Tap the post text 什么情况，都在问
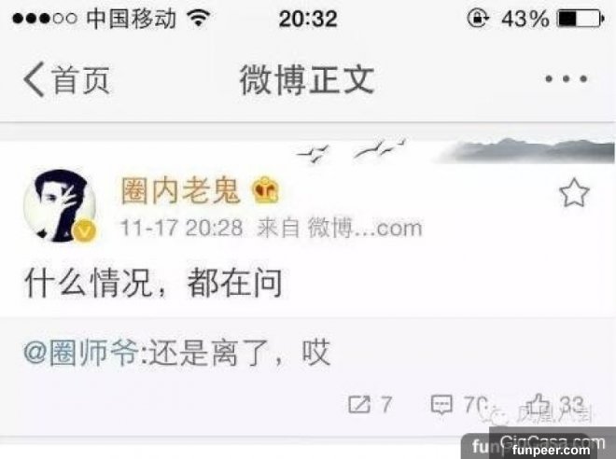 point(153,283)
